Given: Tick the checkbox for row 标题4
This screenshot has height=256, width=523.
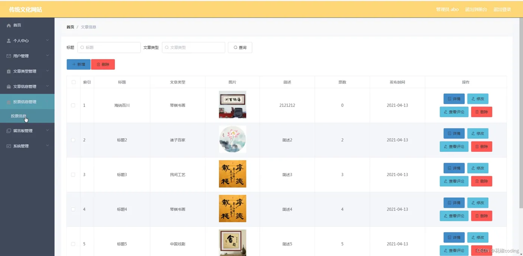Looking at the screenshot, I should pos(73,209).
